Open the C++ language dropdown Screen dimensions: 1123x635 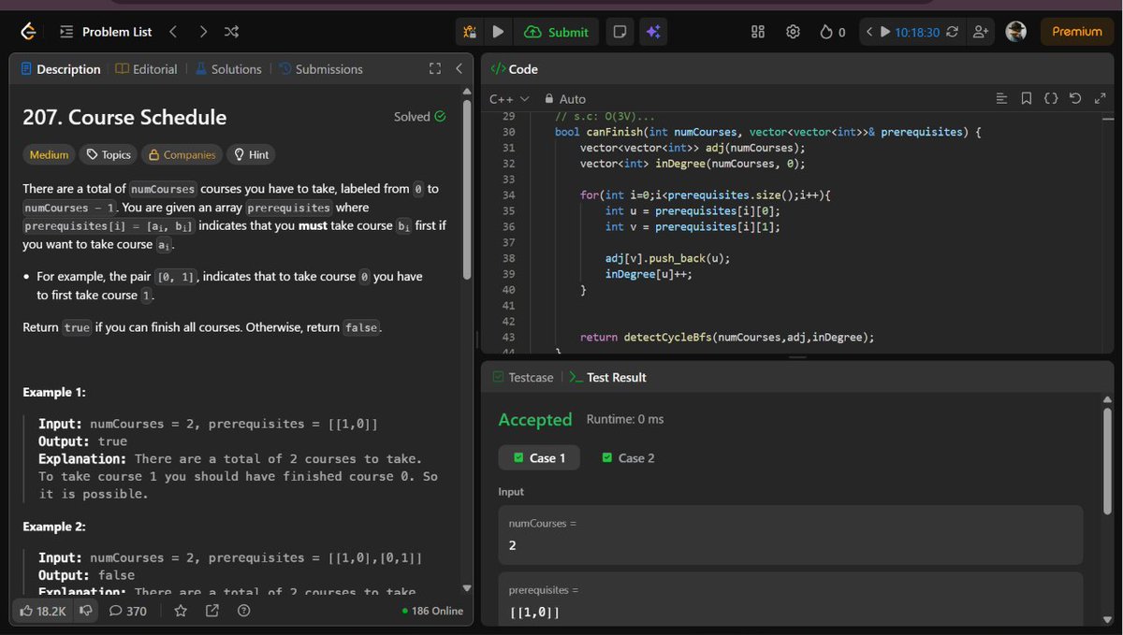point(509,98)
